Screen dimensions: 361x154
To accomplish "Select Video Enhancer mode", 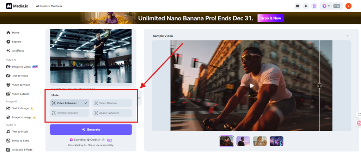I will (69, 103).
